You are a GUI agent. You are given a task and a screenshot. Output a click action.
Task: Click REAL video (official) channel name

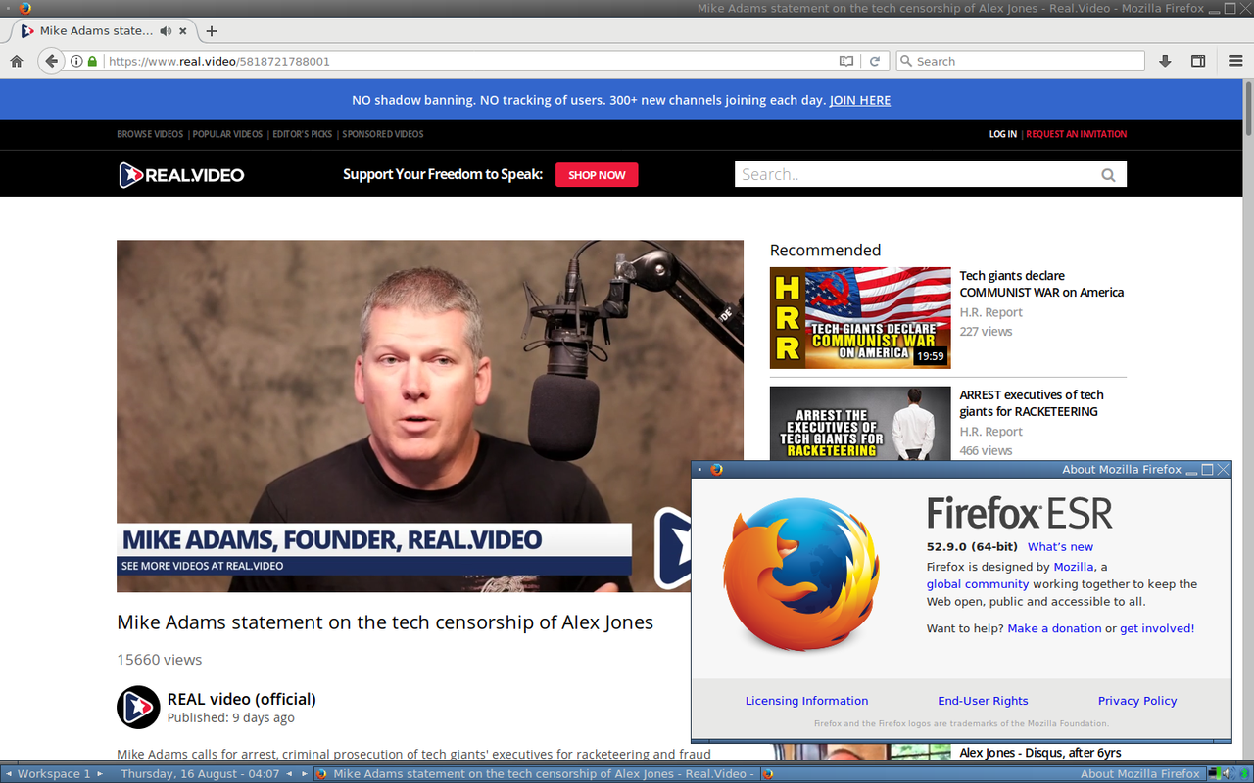click(x=242, y=699)
